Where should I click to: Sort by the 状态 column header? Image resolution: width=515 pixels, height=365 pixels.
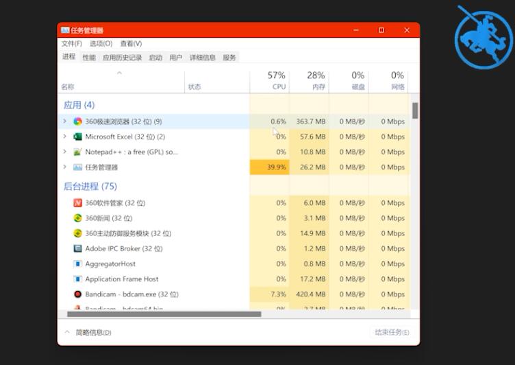click(x=194, y=87)
